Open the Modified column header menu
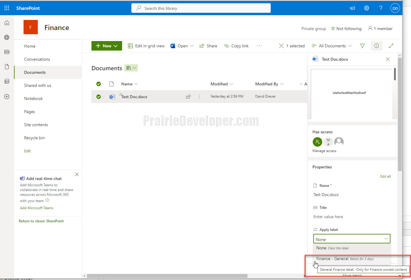The image size is (411, 280). coord(222,84)
